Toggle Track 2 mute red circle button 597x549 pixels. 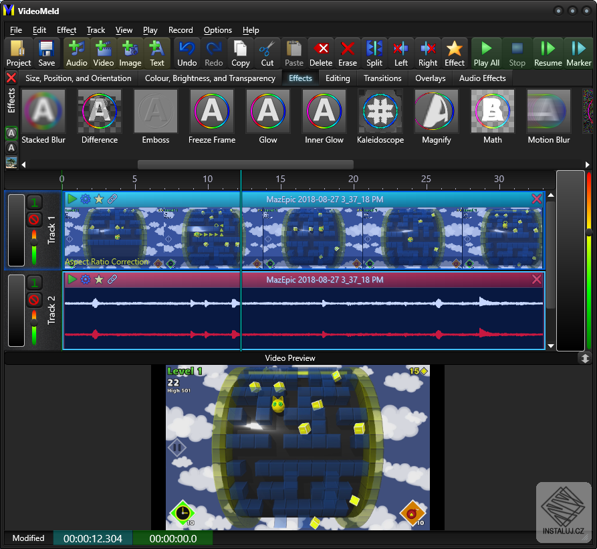(34, 300)
